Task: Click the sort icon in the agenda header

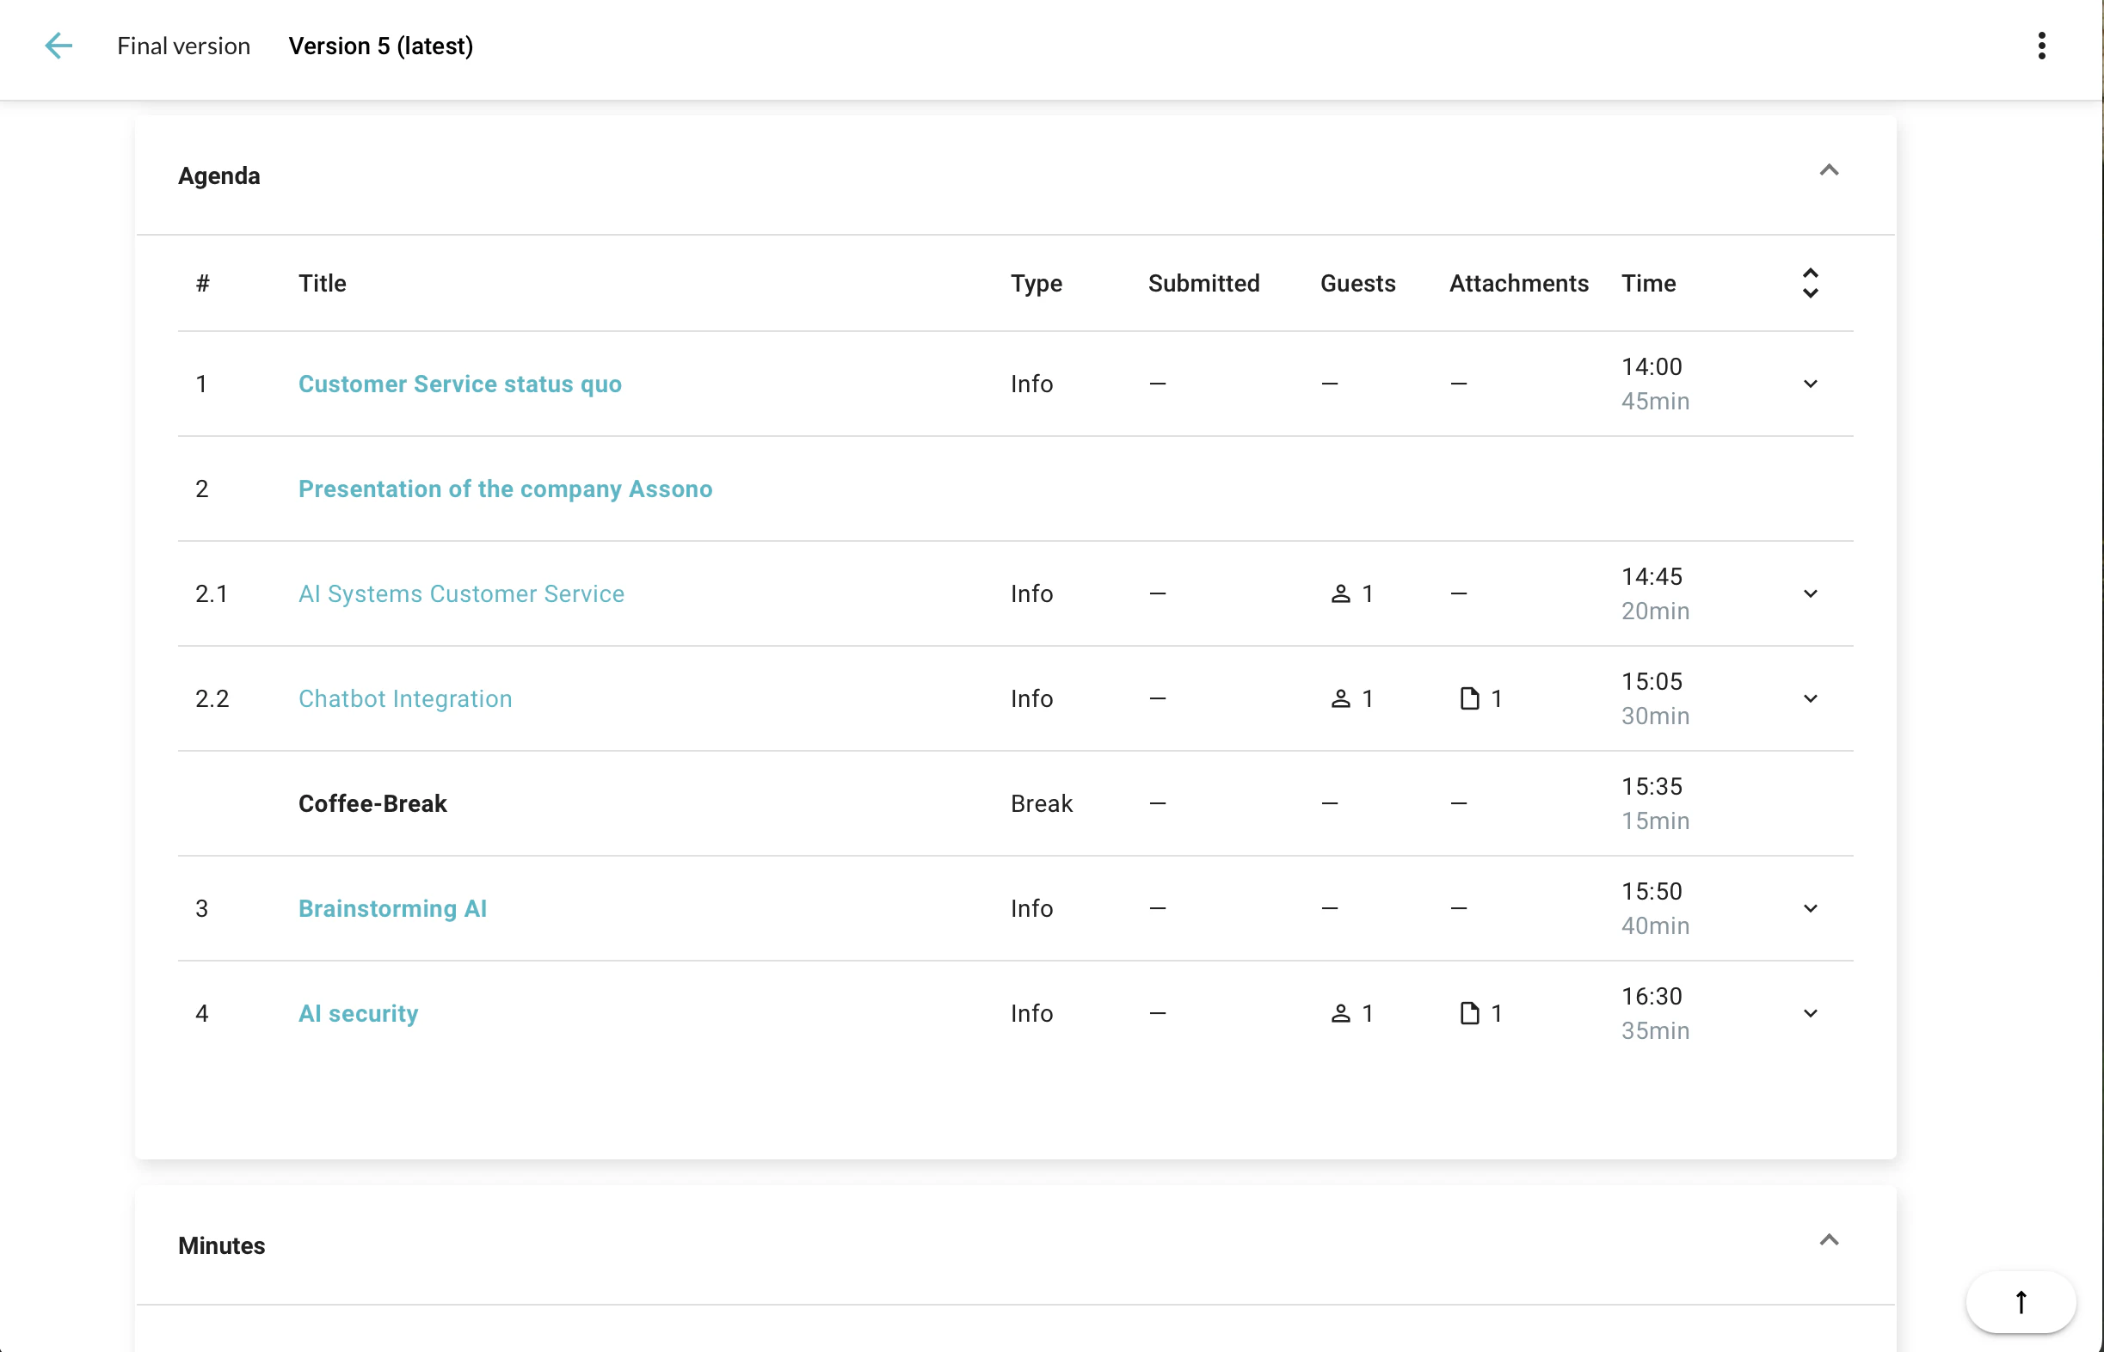Action: tap(1812, 283)
